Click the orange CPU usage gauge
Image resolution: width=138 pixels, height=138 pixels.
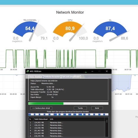tap(70, 31)
